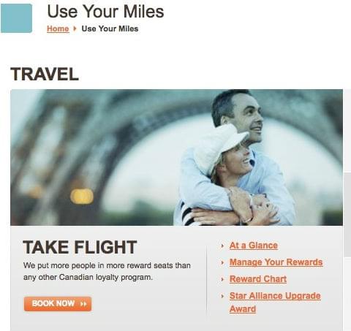The height and width of the screenshot is (331, 351).
Task: Click the blue square icon beside Use Your Miles
Action: click(x=16, y=18)
